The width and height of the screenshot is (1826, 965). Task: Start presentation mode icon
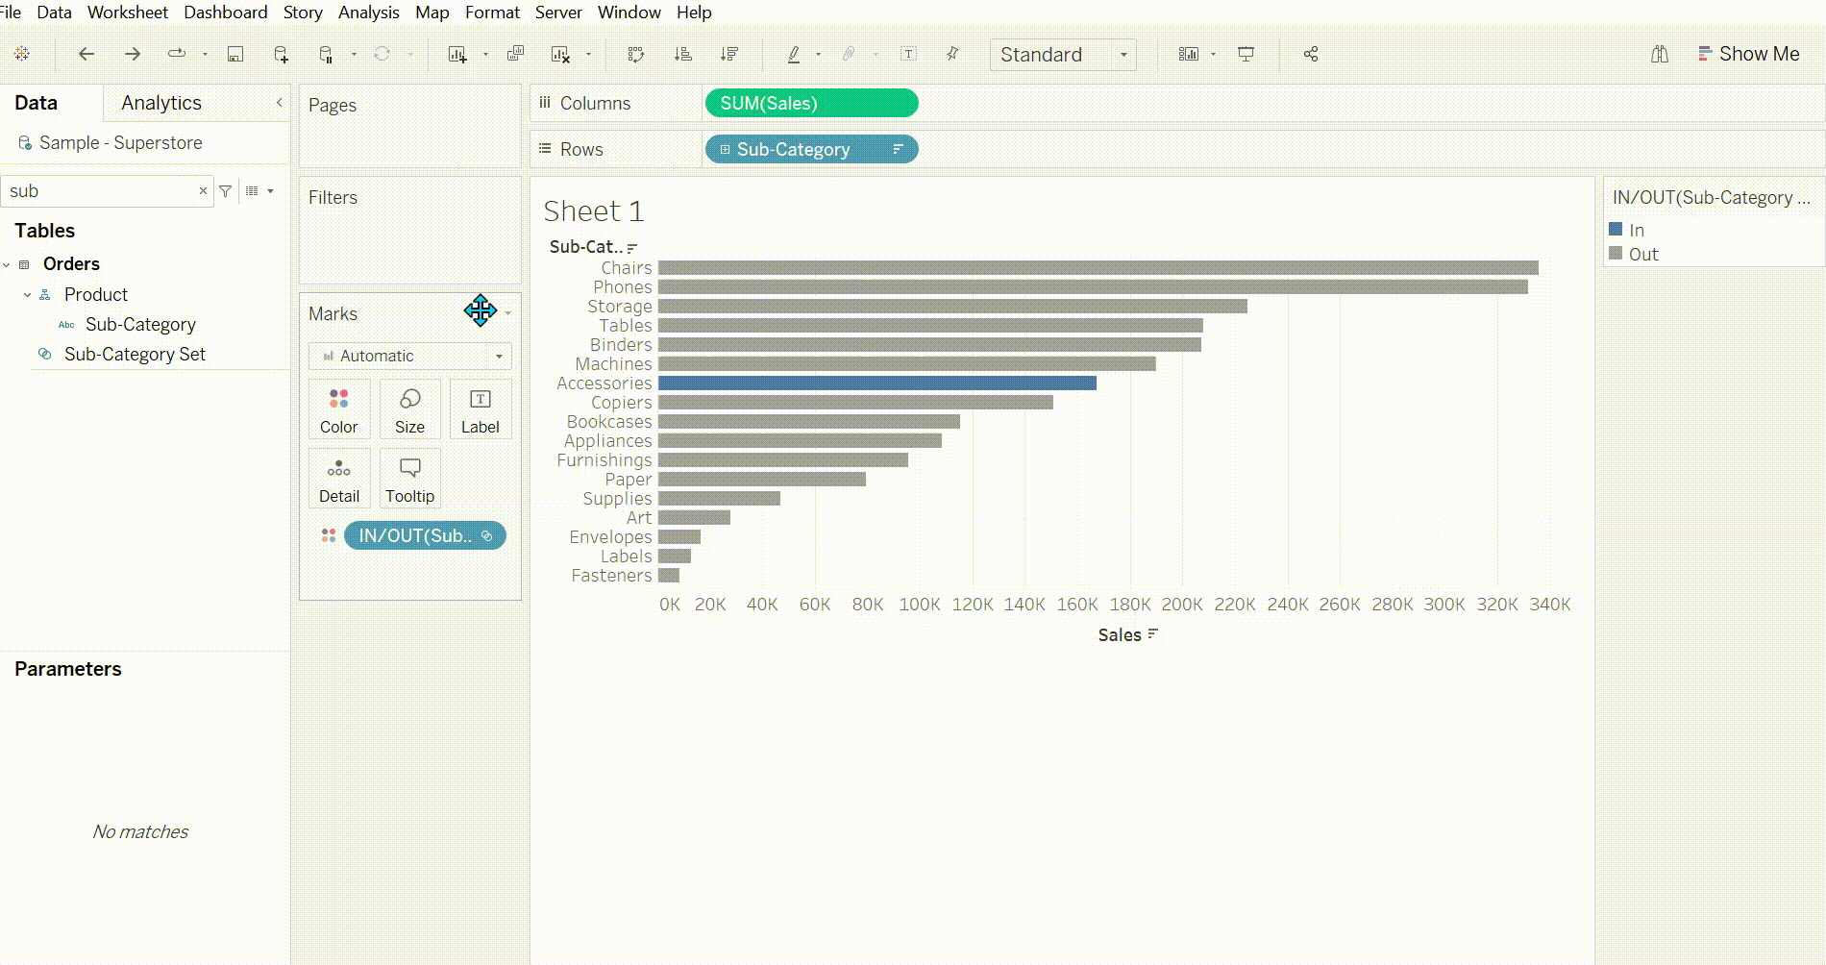point(1246,54)
